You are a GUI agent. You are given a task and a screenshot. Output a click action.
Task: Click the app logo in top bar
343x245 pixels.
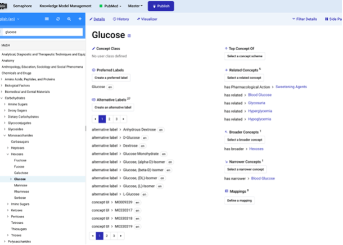(3, 6)
